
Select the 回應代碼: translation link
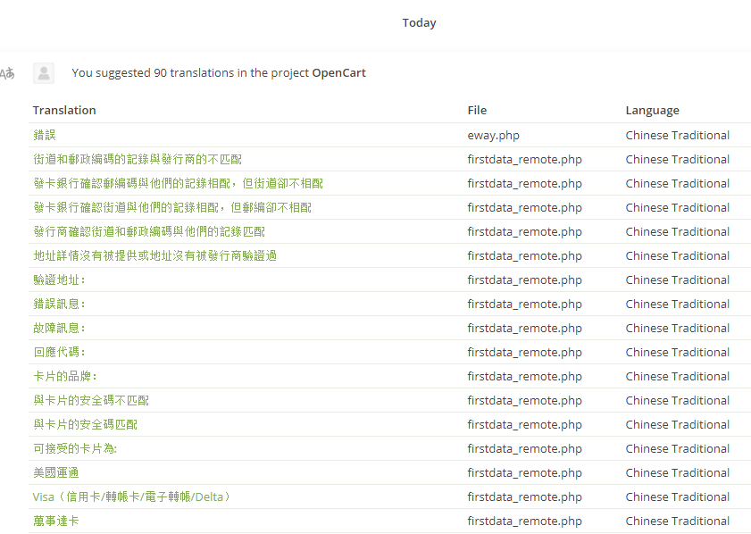59,353
